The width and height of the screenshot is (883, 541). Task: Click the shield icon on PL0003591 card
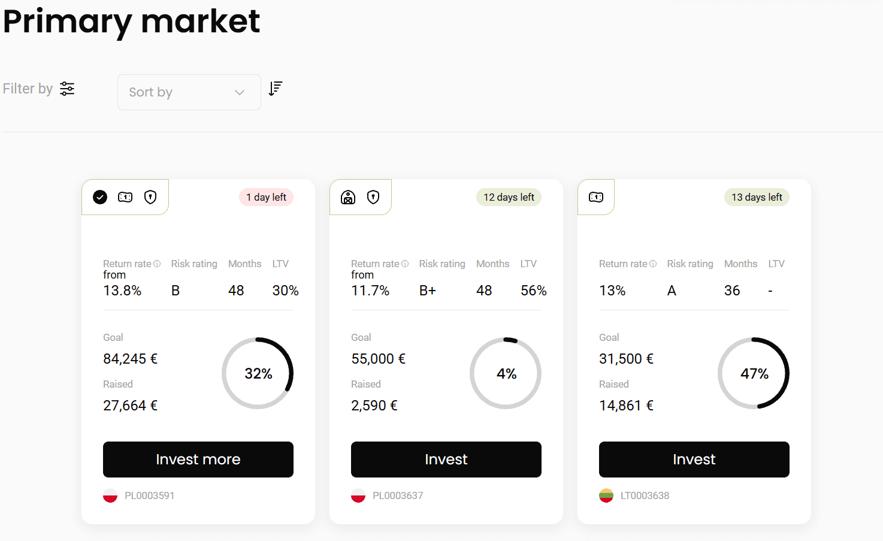pyautogui.click(x=150, y=197)
